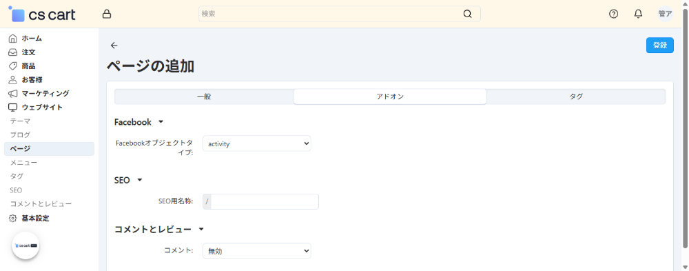The width and height of the screenshot is (689, 271).
Task: Collapse the Facebook section arrow
Action: coord(161,122)
